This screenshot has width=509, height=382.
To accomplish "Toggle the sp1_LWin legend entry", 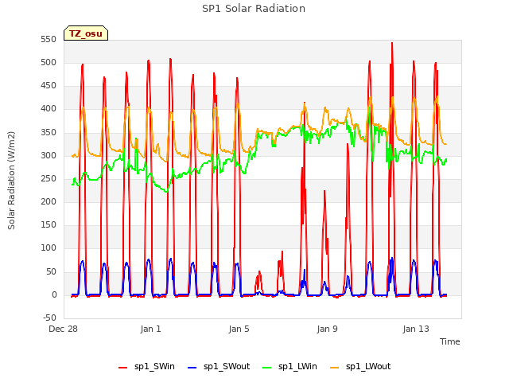I will point(289,367).
